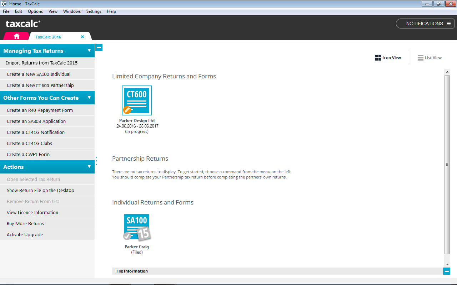Click the sidebar resize dotted handle
This screenshot has height=285, width=457.
click(96, 161)
